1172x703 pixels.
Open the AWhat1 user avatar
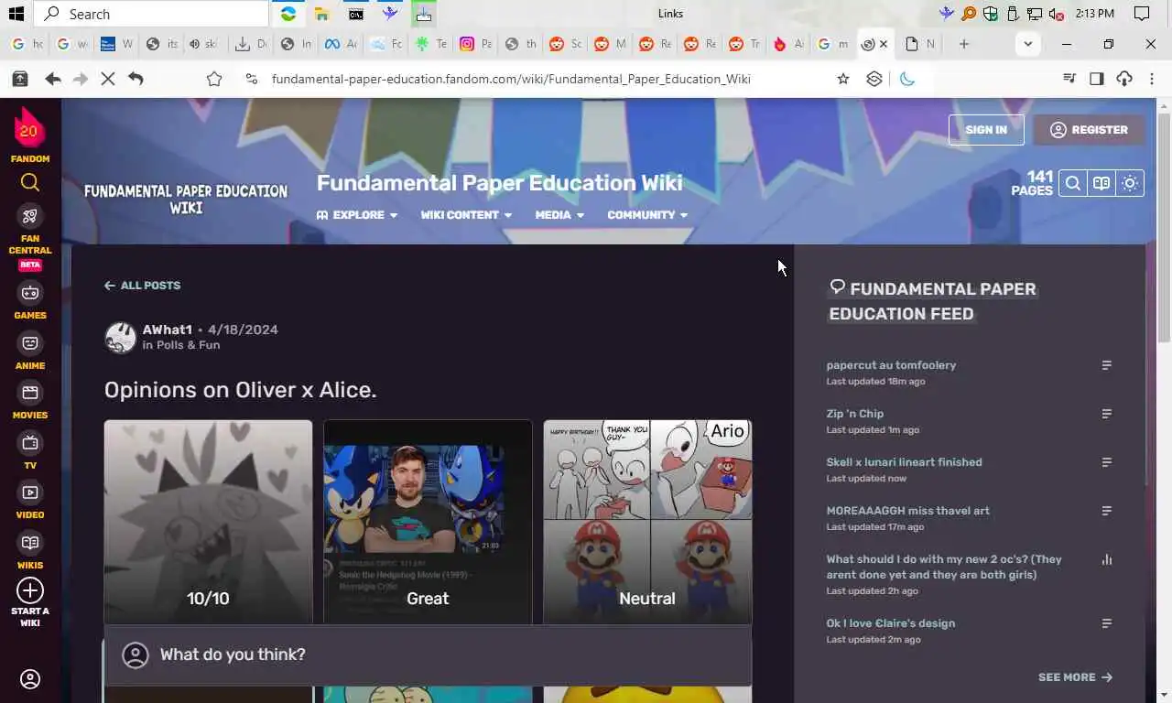pyautogui.click(x=120, y=337)
